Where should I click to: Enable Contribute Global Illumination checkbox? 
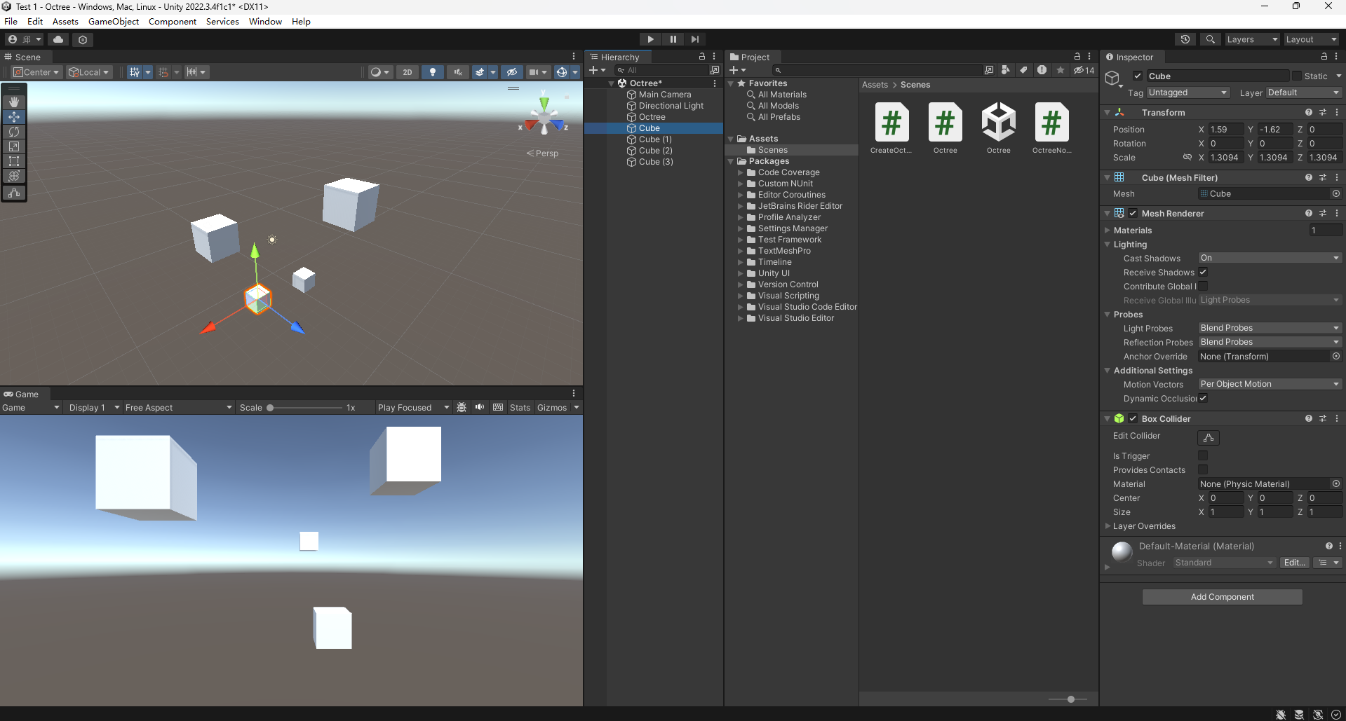[1203, 286]
